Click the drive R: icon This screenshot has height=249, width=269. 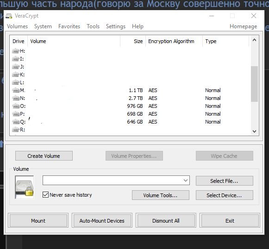click(x=16, y=130)
